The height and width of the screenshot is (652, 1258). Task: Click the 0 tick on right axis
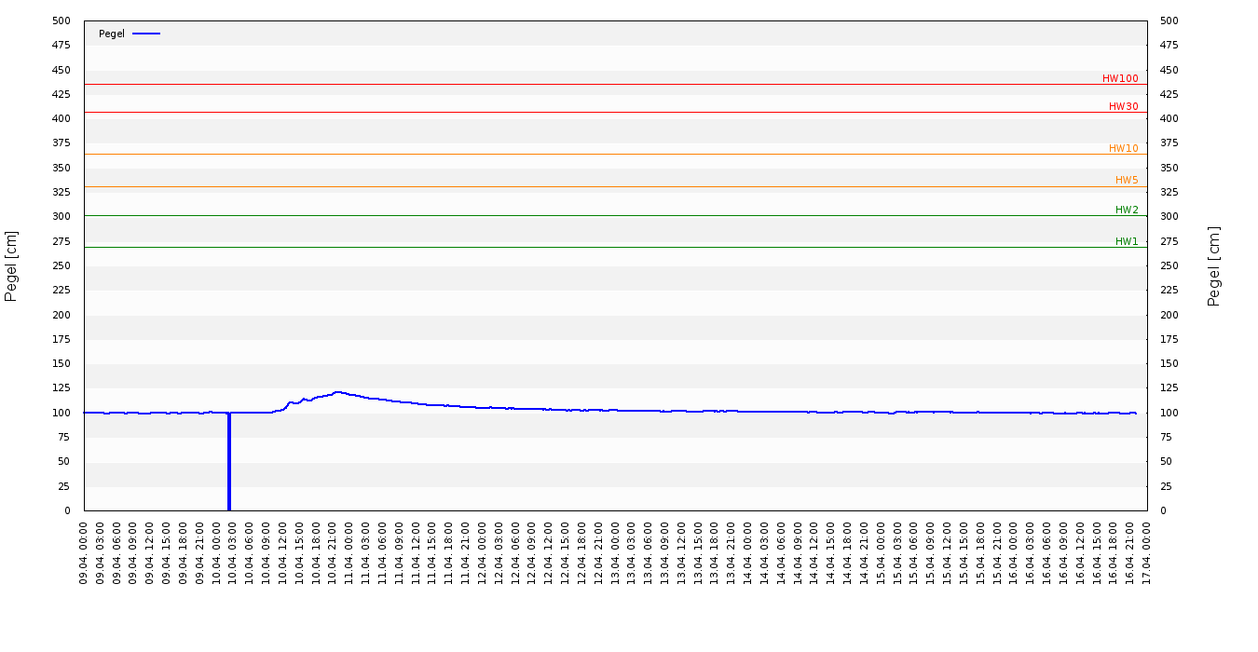[x=1163, y=510]
